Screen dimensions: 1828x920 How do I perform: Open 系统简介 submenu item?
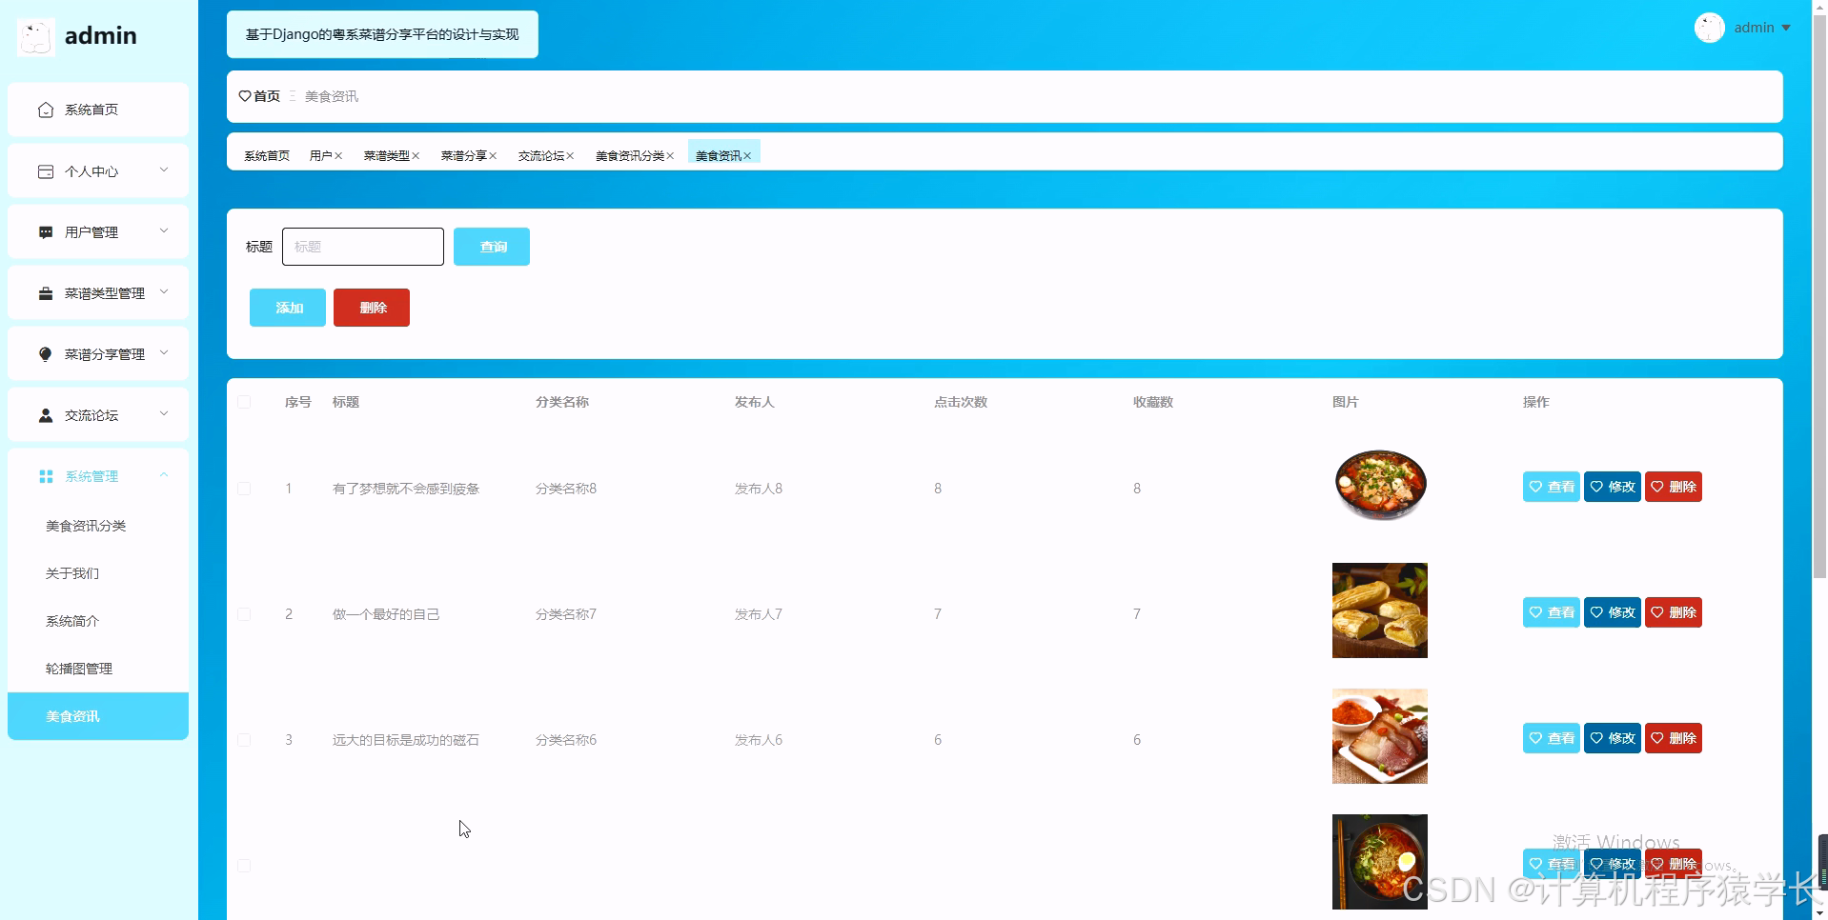[x=98, y=621]
